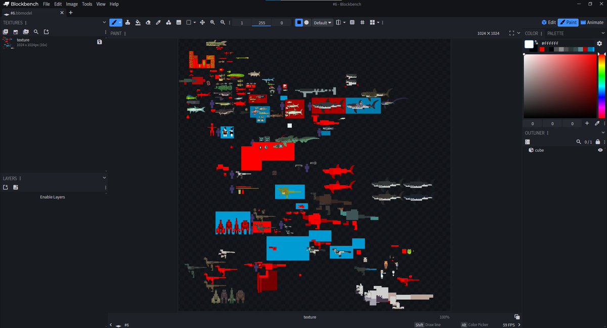This screenshot has width=607, height=328.
Task: Open the brush tool options dropdown arrow
Action: pyautogui.click(x=120, y=22)
